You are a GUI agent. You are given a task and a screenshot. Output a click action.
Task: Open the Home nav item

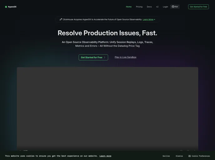(x=129, y=7)
